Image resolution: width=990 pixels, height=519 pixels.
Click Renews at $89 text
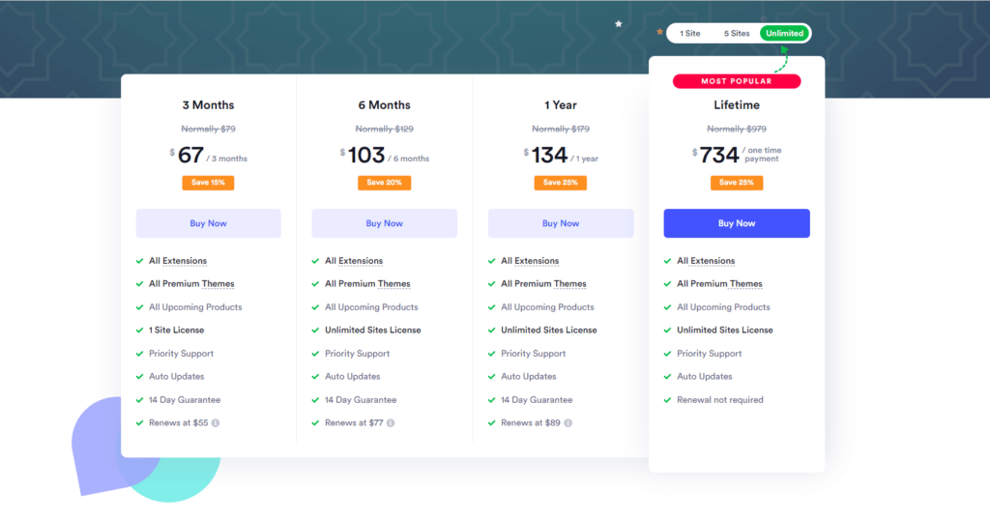click(531, 423)
